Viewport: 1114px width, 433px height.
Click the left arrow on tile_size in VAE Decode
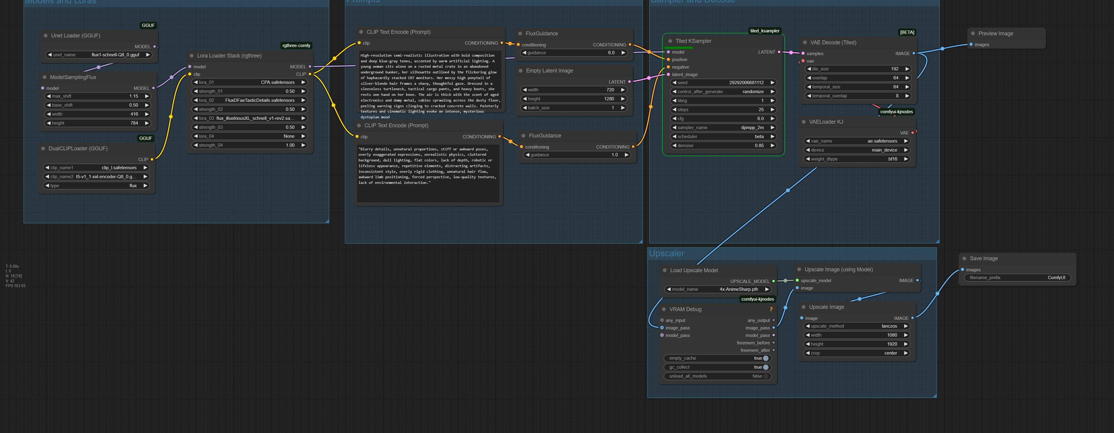[x=809, y=69]
